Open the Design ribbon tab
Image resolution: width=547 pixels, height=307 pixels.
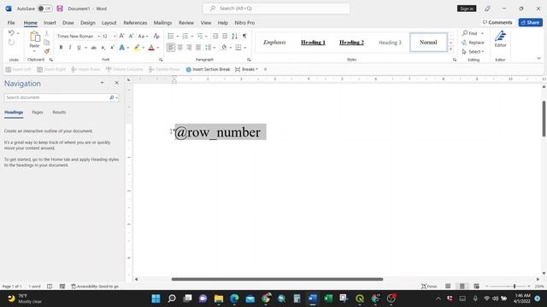pos(87,23)
